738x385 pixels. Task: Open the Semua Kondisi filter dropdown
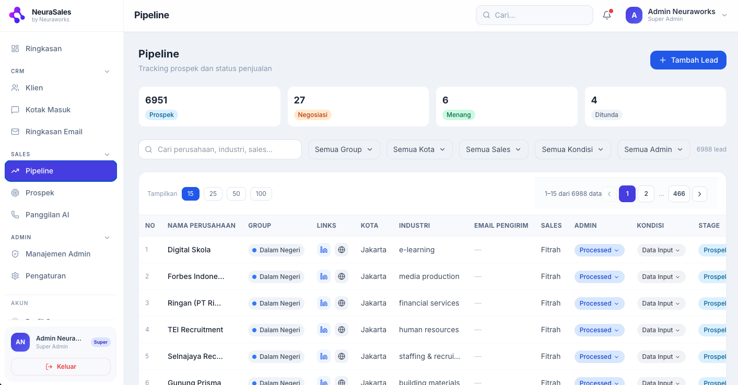[572, 149]
